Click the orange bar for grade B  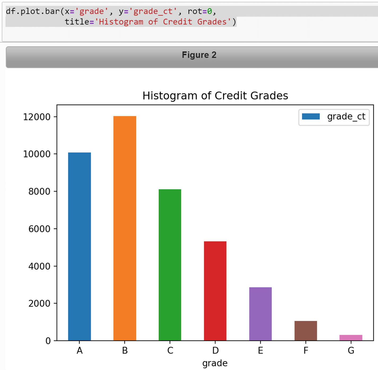click(x=125, y=228)
